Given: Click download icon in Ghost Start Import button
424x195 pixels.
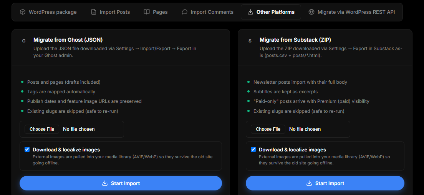Looking at the screenshot, I should 104,184.
